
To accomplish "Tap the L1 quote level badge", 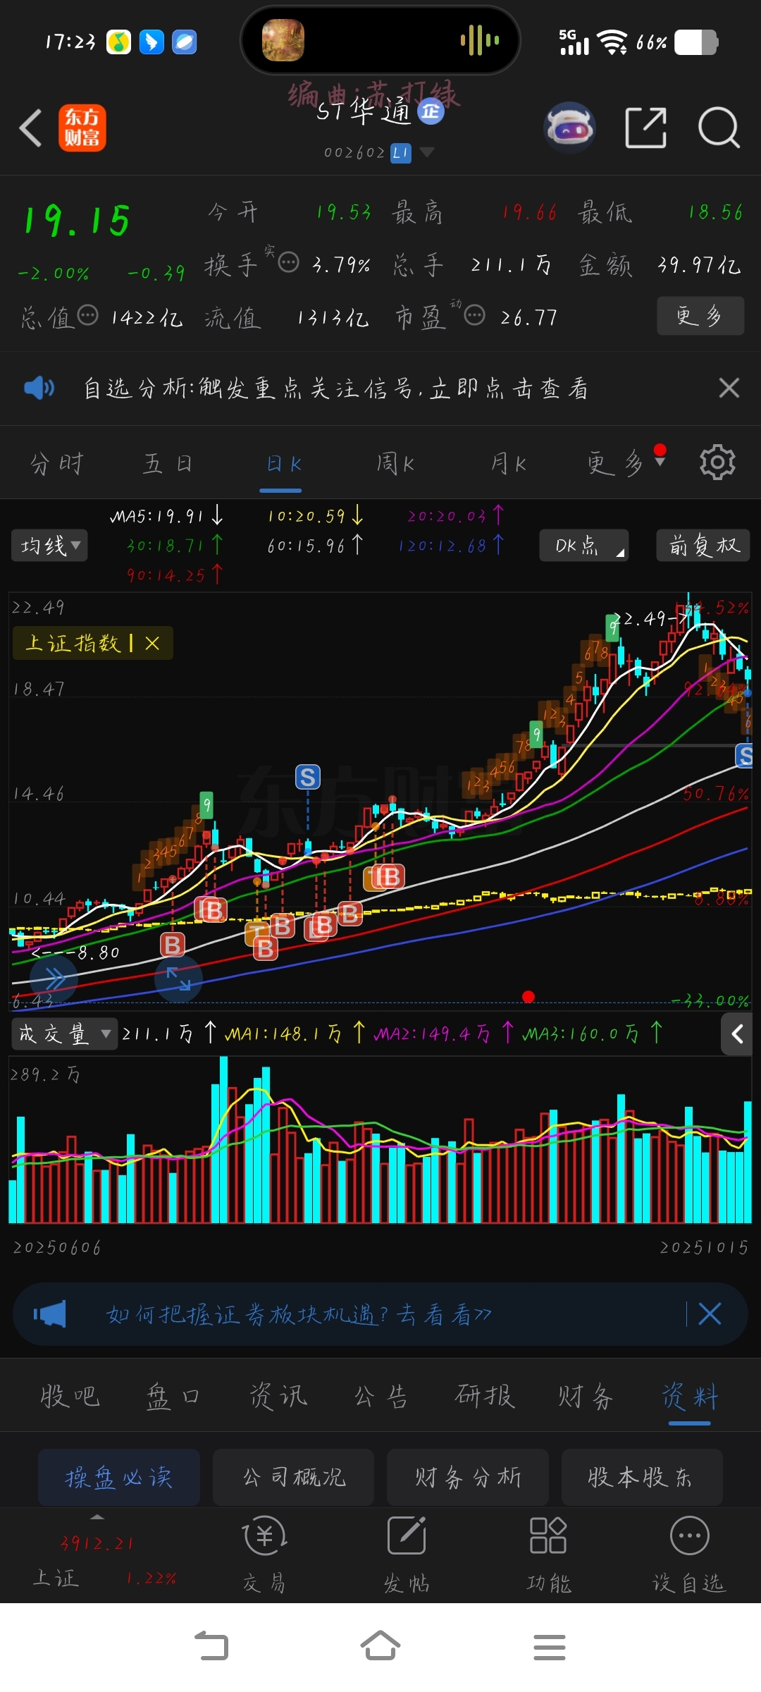I will point(401,152).
